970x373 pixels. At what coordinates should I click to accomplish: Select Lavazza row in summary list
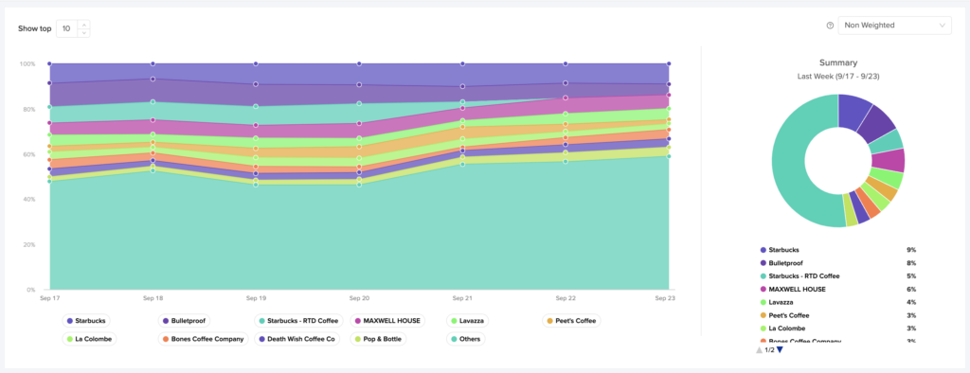point(838,302)
